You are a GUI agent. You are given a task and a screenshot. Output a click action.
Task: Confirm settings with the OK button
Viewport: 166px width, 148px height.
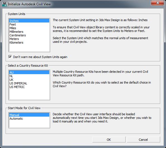(x=109, y=140)
